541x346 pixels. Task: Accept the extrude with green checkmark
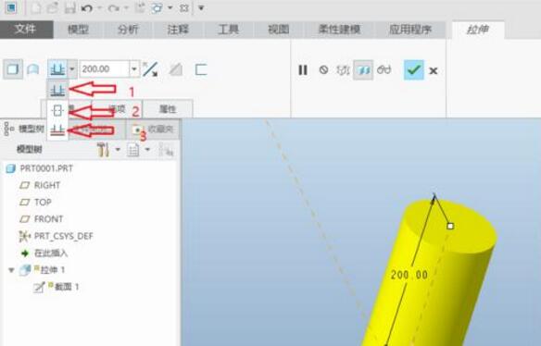[414, 70]
